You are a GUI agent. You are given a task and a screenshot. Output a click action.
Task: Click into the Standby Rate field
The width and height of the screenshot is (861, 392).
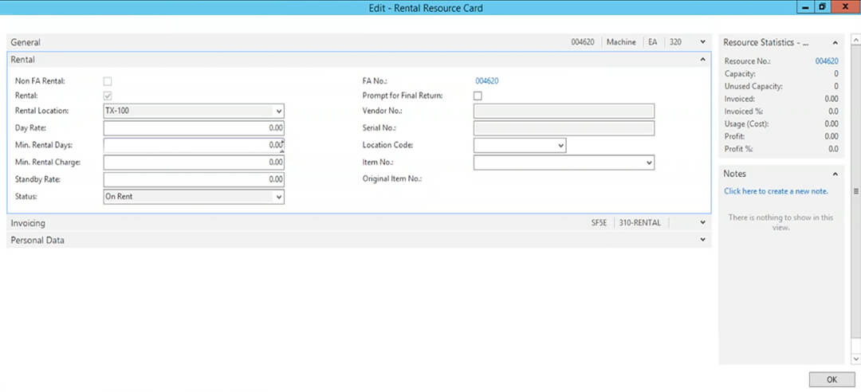(x=194, y=179)
